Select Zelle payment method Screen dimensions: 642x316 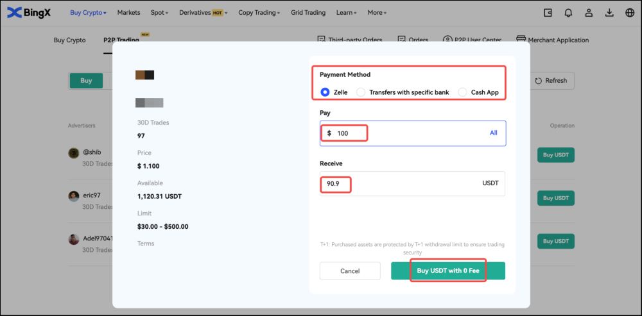[x=325, y=92]
